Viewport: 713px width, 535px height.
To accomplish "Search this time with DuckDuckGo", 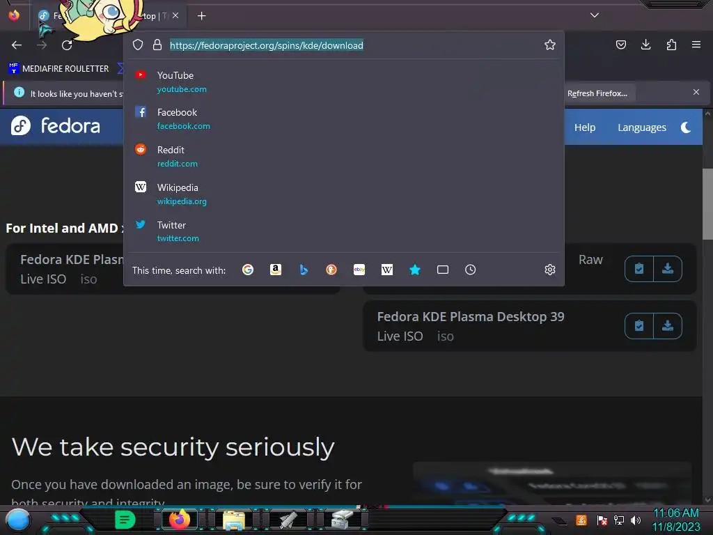I will [x=331, y=270].
